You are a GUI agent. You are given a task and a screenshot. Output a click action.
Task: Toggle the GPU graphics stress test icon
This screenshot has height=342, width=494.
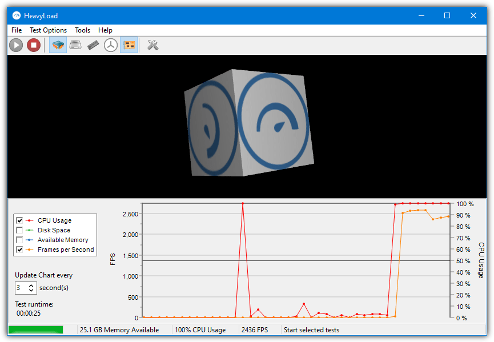click(129, 45)
